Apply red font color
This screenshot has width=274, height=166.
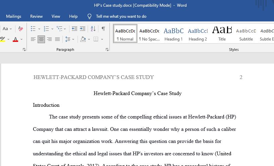coord(15,39)
